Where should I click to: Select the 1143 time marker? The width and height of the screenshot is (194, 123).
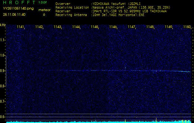coord(57,27)
